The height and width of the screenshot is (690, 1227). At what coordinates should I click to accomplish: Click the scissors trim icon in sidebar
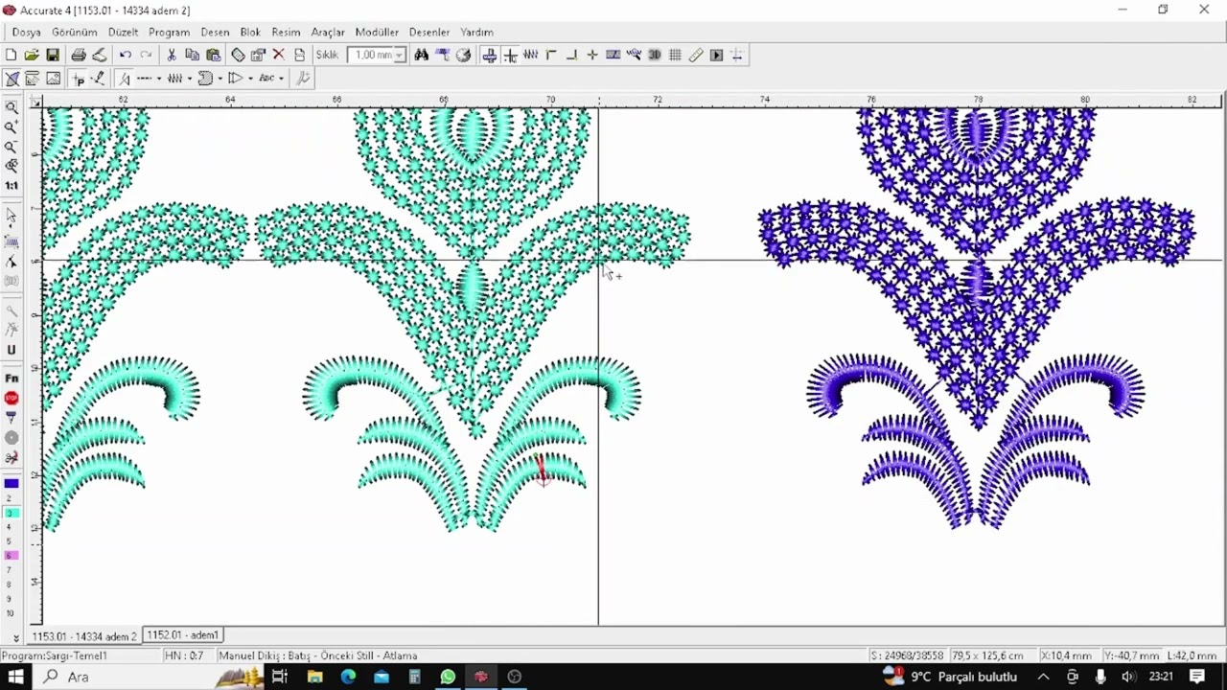(12, 458)
